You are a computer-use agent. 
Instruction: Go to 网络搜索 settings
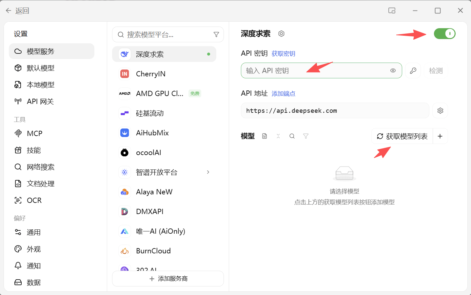51,167
